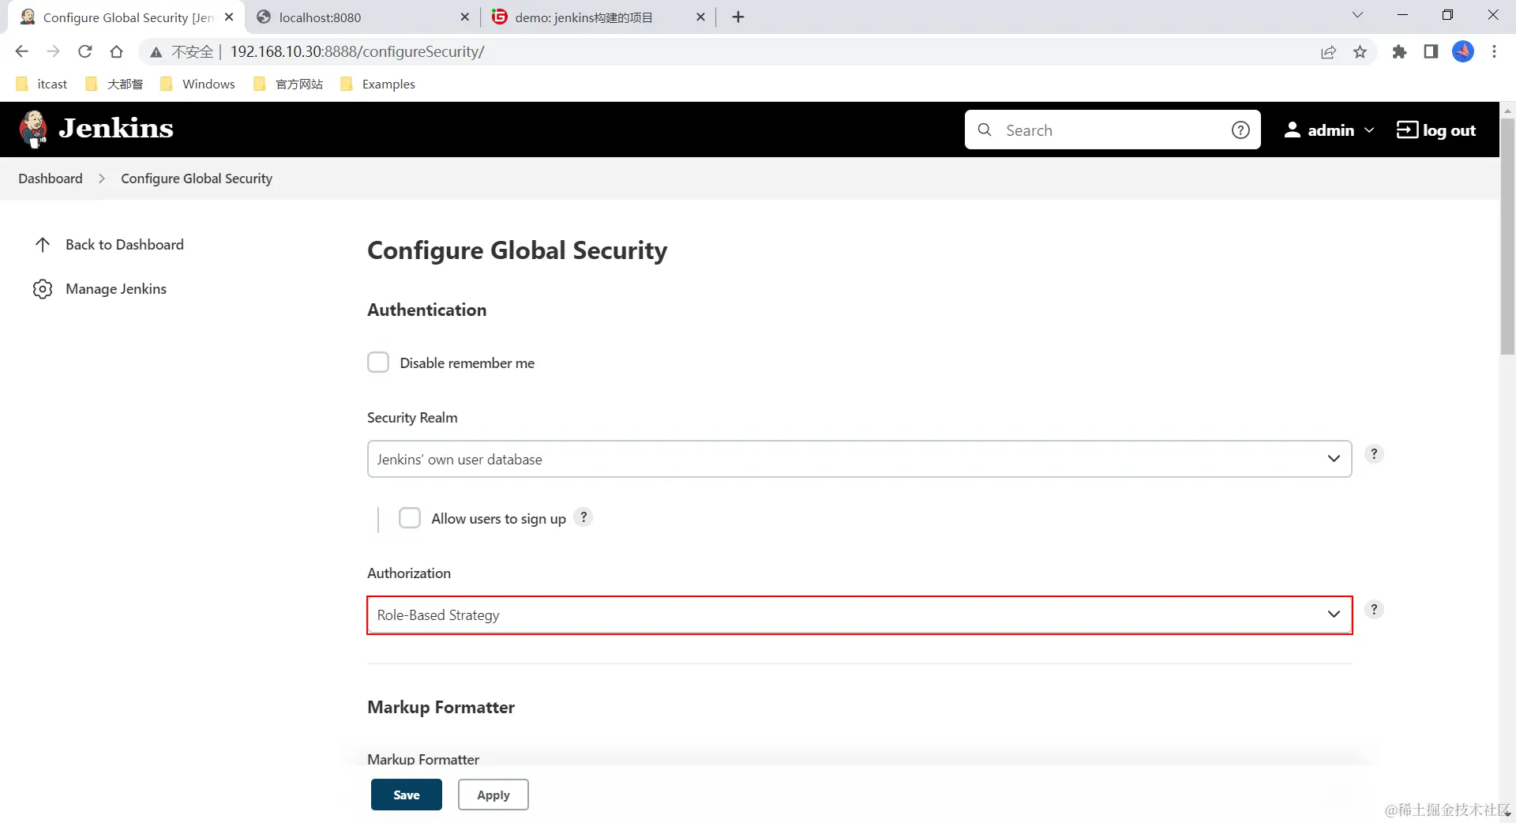The image size is (1516, 823).
Task: Open help for Security Realm
Action: click(1374, 454)
